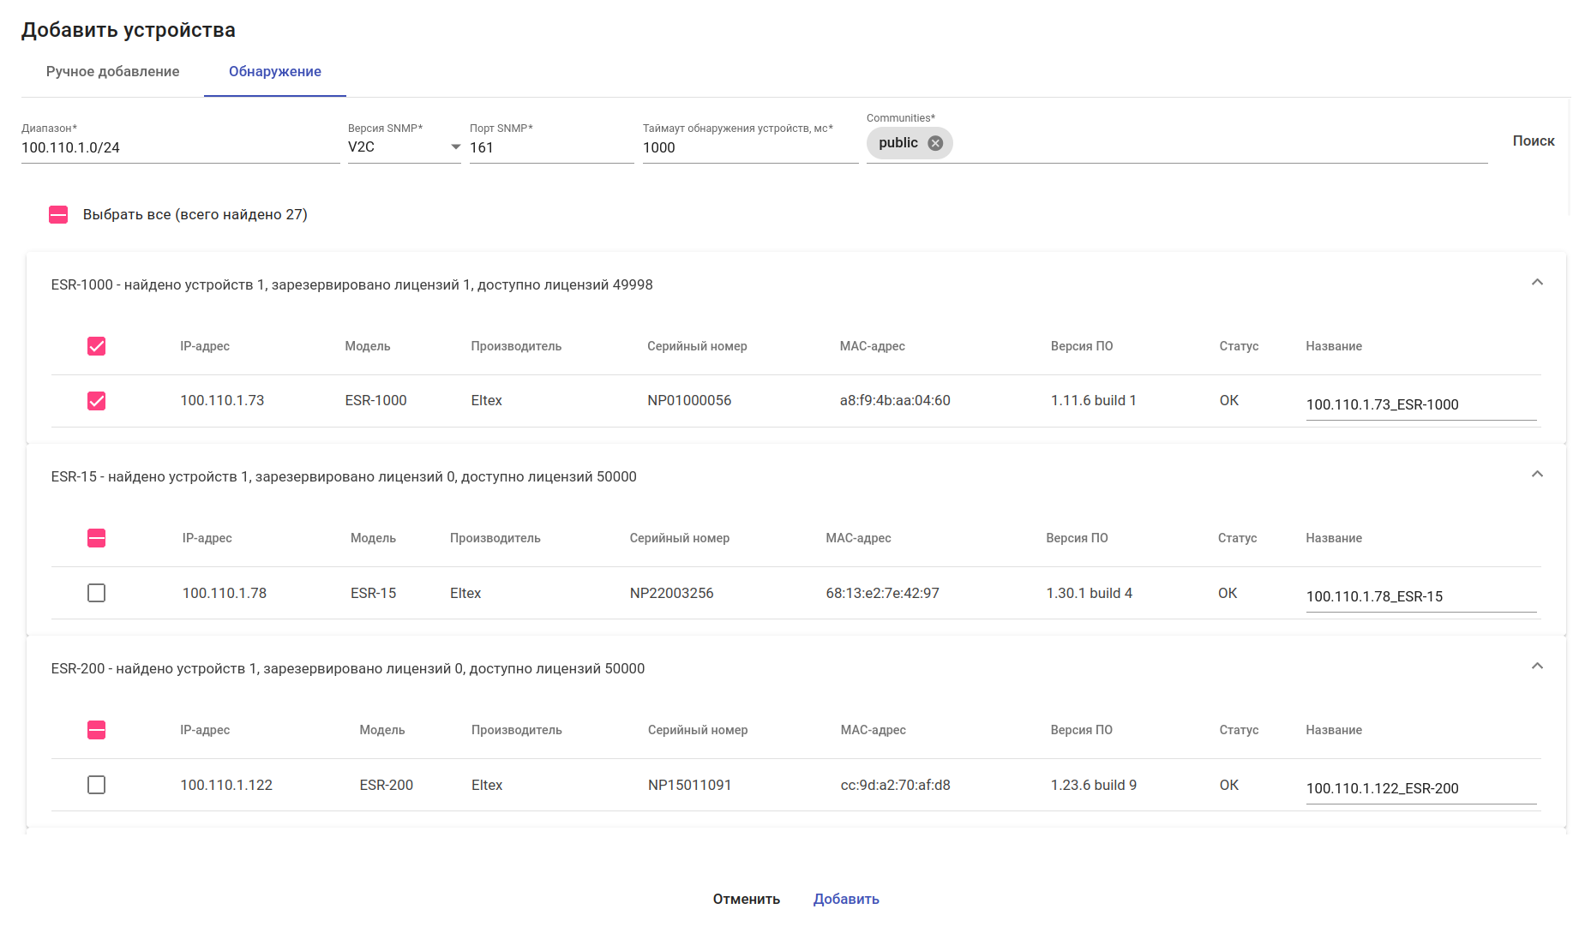The height and width of the screenshot is (939, 1591).
Task: Remove the public community chip
Action: click(935, 143)
